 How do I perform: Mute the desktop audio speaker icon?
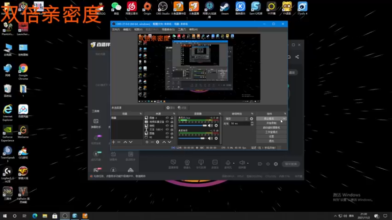(210, 138)
